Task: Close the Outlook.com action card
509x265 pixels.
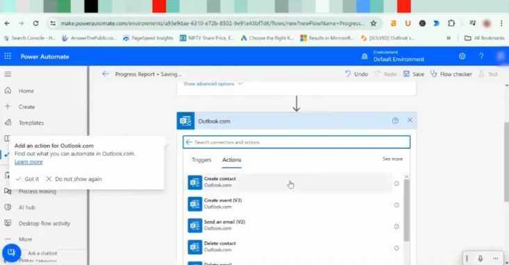Action: 410,120
